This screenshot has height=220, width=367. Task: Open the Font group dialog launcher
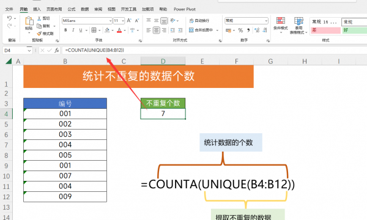pos(140,41)
